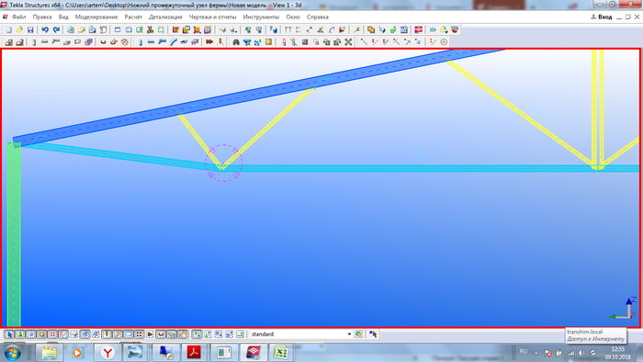Open the Чертежи и отчеты menu
The width and height of the screenshot is (643, 362).
(x=212, y=17)
